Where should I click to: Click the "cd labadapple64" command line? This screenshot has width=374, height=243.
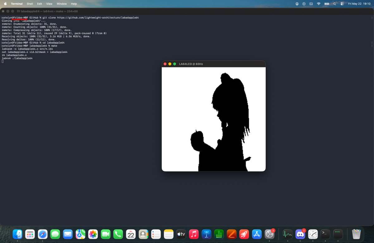33,42
